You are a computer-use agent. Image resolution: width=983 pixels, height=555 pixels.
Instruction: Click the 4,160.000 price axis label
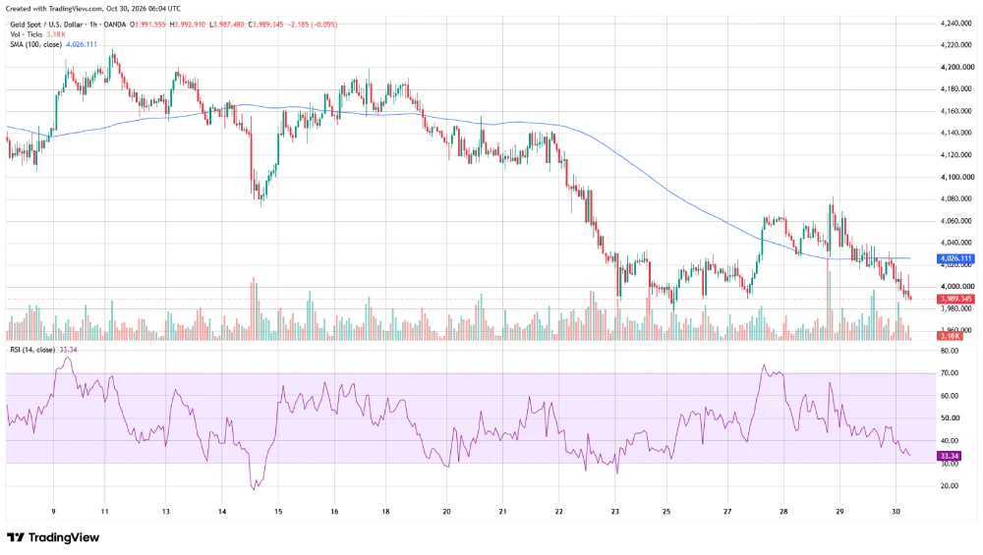click(957, 111)
